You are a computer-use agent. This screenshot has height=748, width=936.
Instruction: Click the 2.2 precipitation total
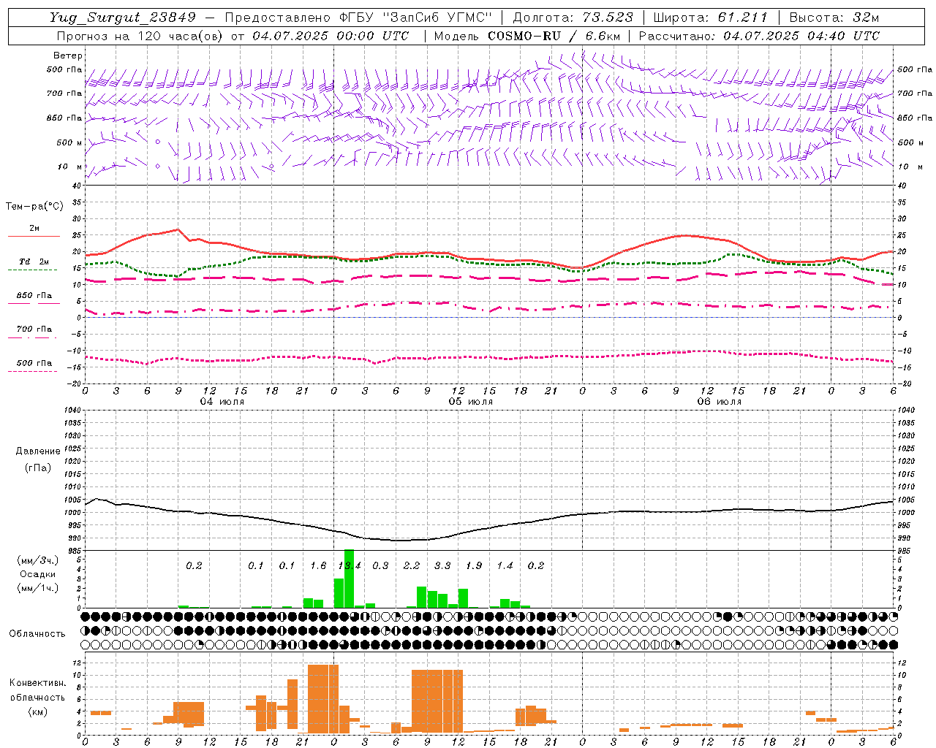tap(412, 565)
